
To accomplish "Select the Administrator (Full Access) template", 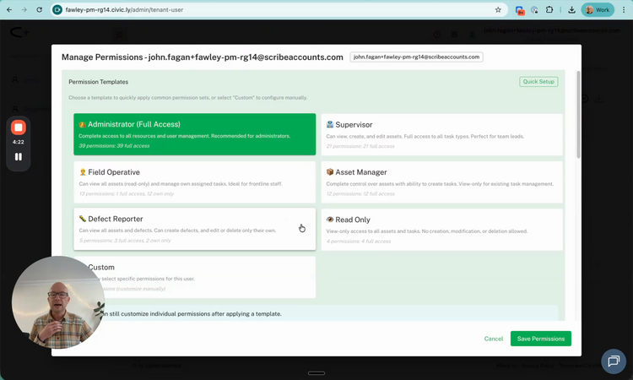I will click(x=195, y=134).
